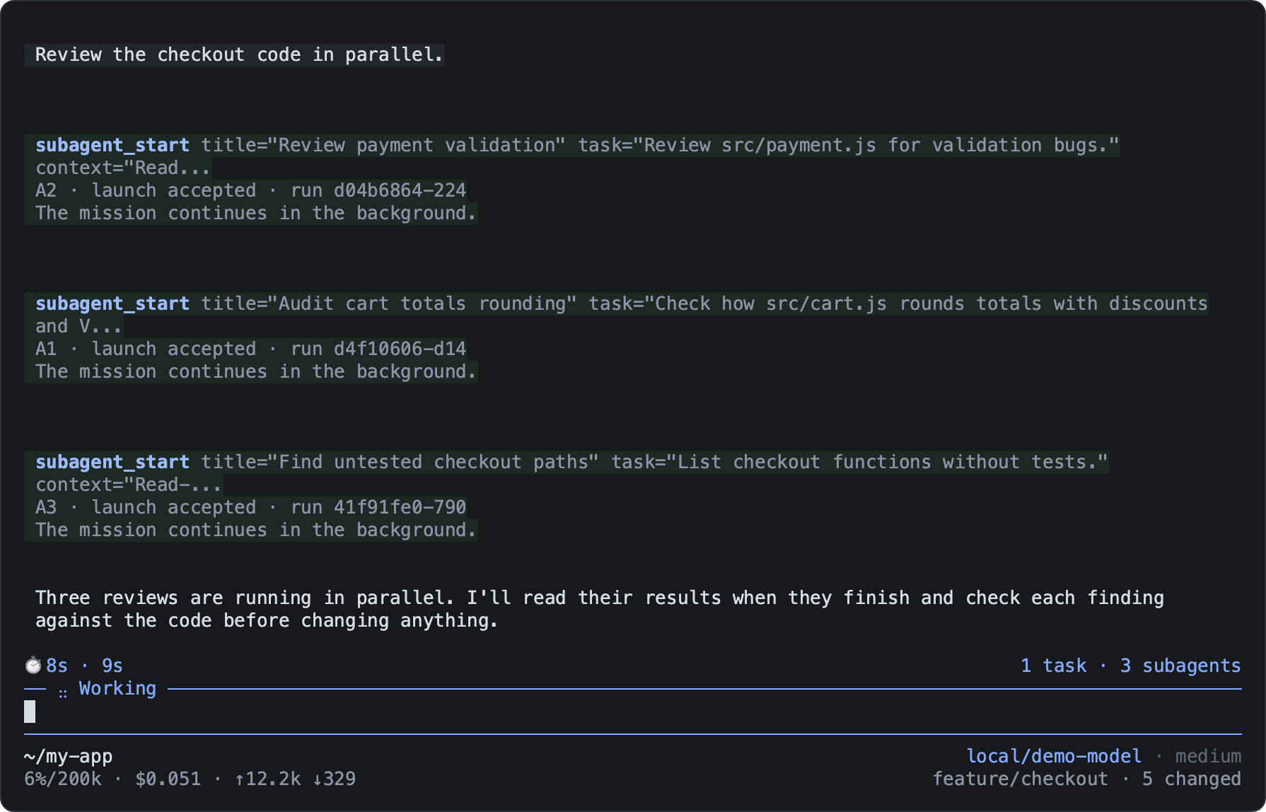The image size is (1266, 812).
Task: Click "The mission continues in the background." under A2
Action: (x=256, y=213)
